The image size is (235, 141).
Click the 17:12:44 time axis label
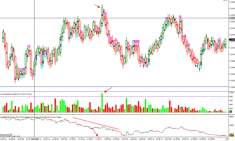tap(81, 139)
